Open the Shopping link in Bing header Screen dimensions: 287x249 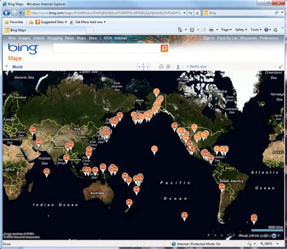coord(54,38)
